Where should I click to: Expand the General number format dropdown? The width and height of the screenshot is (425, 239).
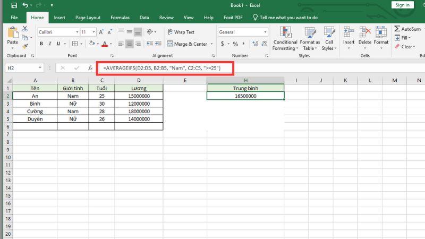click(x=265, y=32)
